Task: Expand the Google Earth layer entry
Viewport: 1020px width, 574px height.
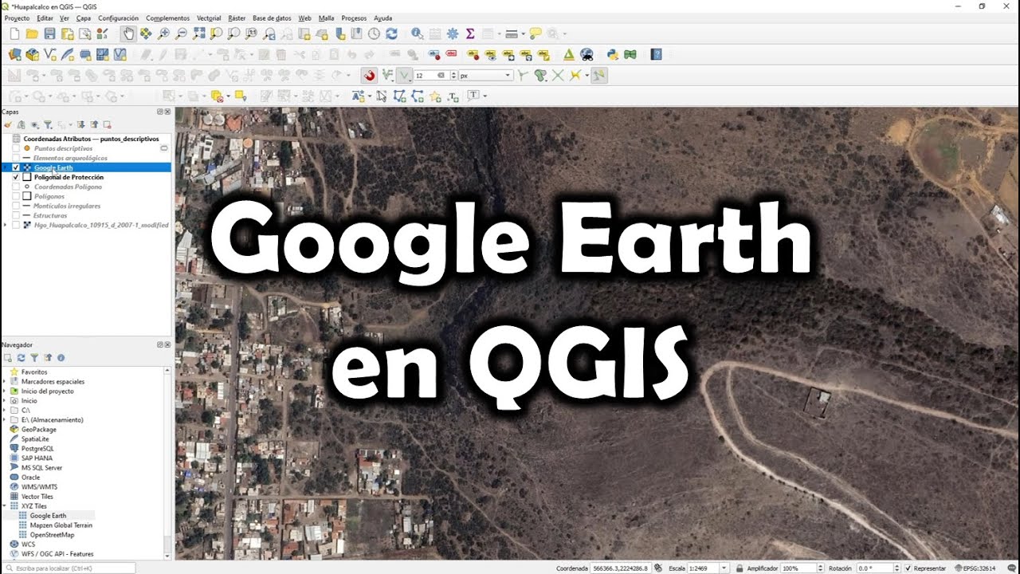Action: (x=6, y=167)
